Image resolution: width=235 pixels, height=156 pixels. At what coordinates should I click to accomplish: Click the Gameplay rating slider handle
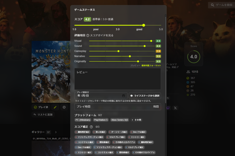pyautogui.click(x=118, y=51)
